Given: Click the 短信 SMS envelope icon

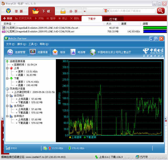Looking at the screenshot, I should pos(55,52).
